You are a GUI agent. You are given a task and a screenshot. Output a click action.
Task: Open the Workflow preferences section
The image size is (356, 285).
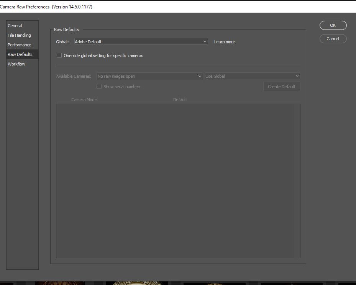(16, 64)
